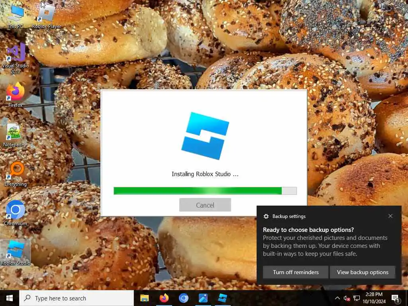Select the Firefox desktop shortcut
408x306 pixels.
click(16, 95)
